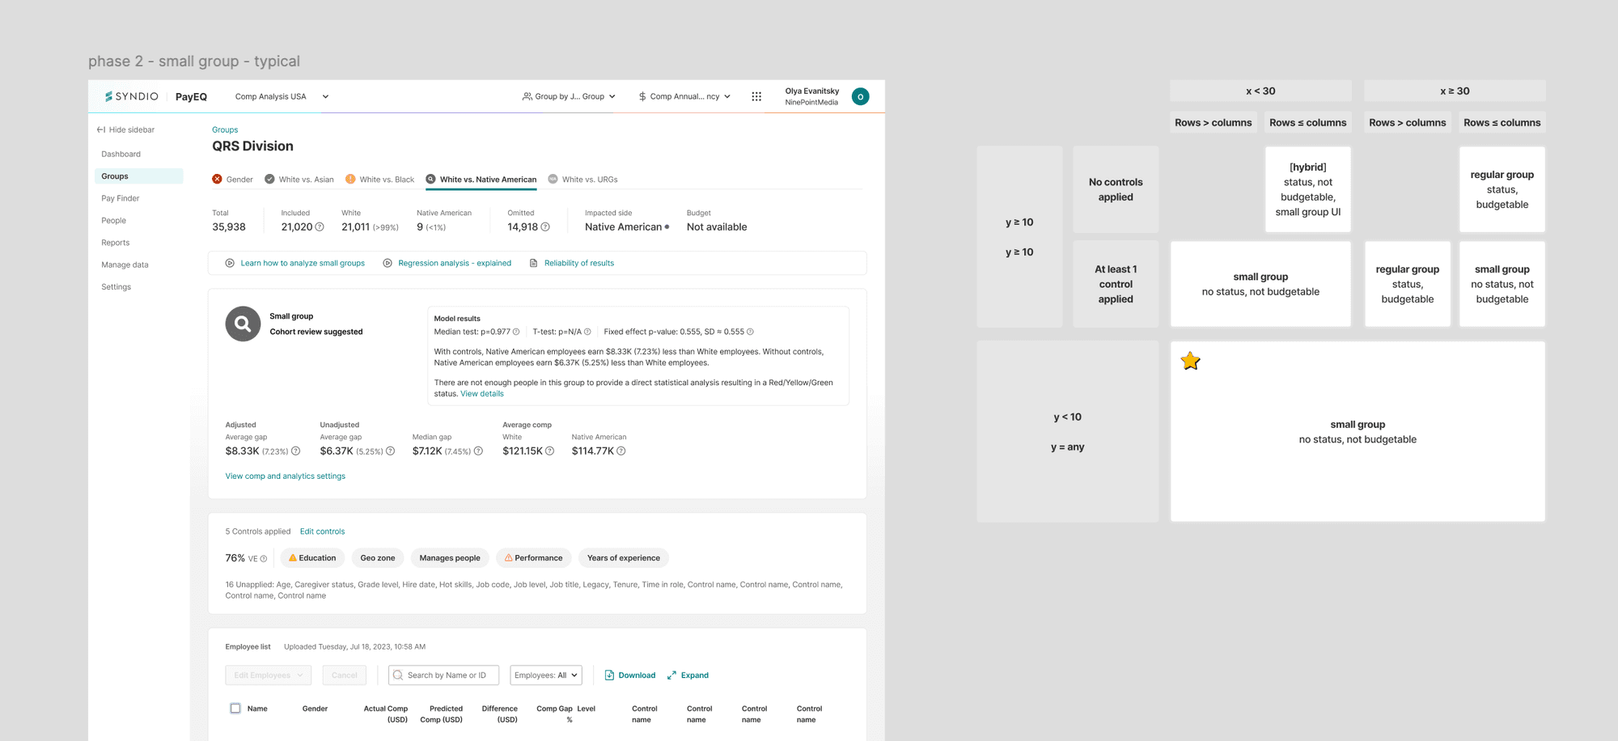
Task: Click the View details link
Action: [x=482, y=394]
